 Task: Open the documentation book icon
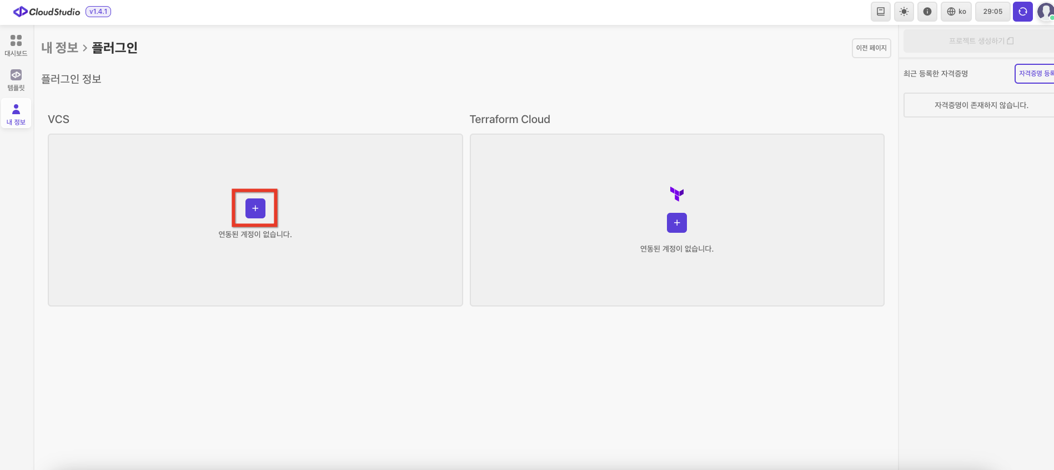tap(880, 12)
